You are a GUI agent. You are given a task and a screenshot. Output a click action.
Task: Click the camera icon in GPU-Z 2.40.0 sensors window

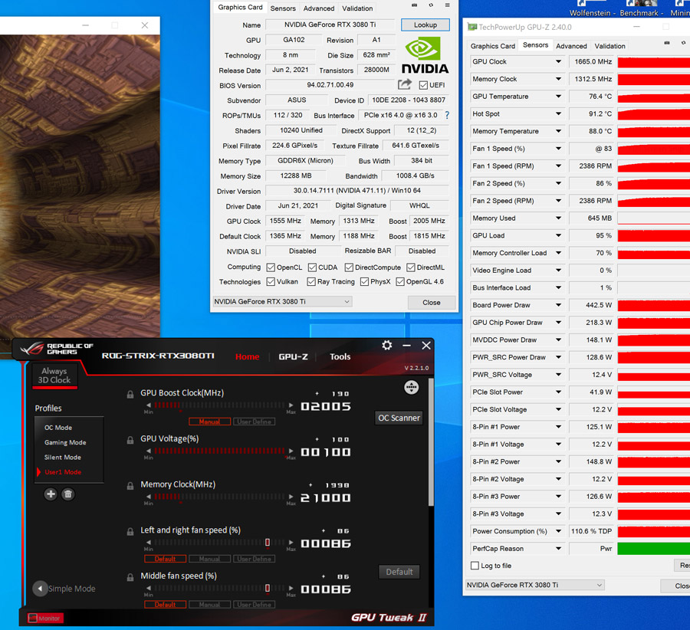(667, 43)
